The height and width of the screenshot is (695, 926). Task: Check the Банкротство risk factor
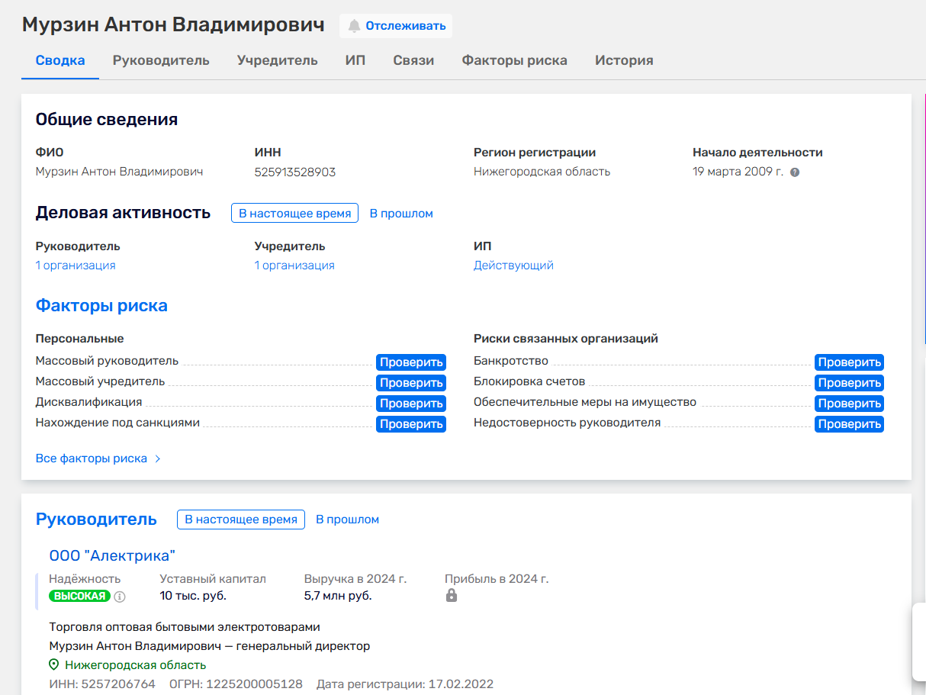849,362
